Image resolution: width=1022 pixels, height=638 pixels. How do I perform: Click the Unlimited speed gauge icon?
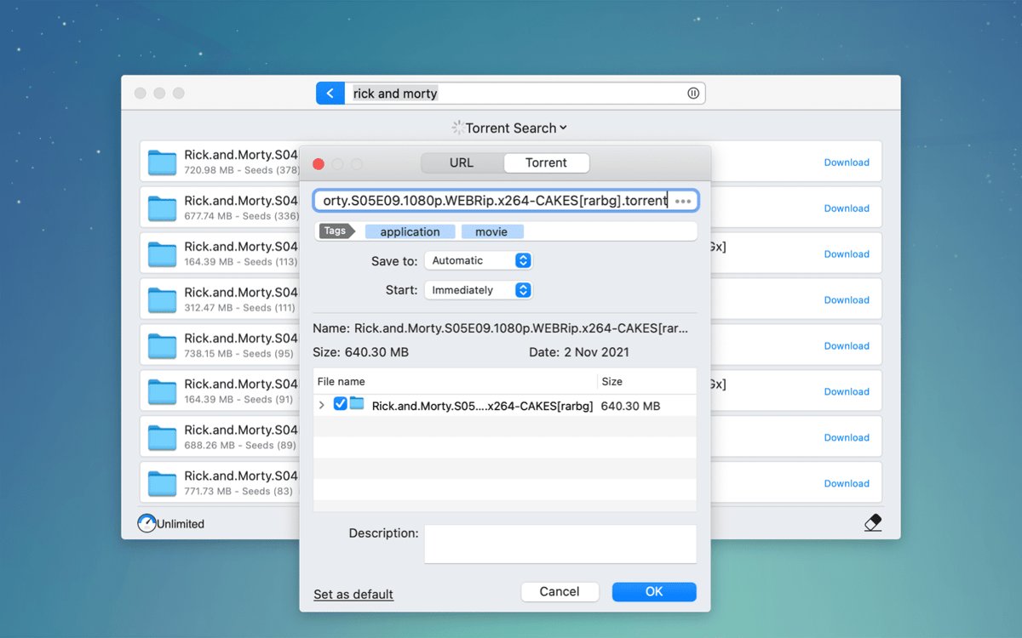[x=146, y=524]
